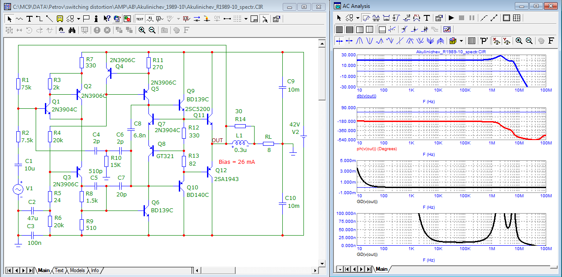This screenshot has height=277, width=562.
Task: Expand the grid dots dropdown in schematic toolbar
Action: 247,18
